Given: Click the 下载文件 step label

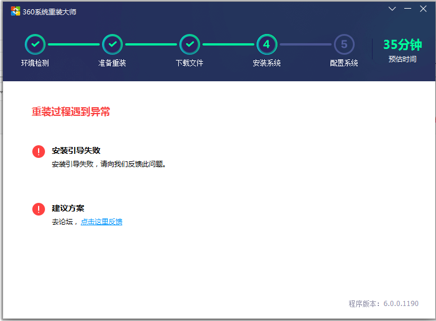Looking at the screenshot, I should coord(190,63).
